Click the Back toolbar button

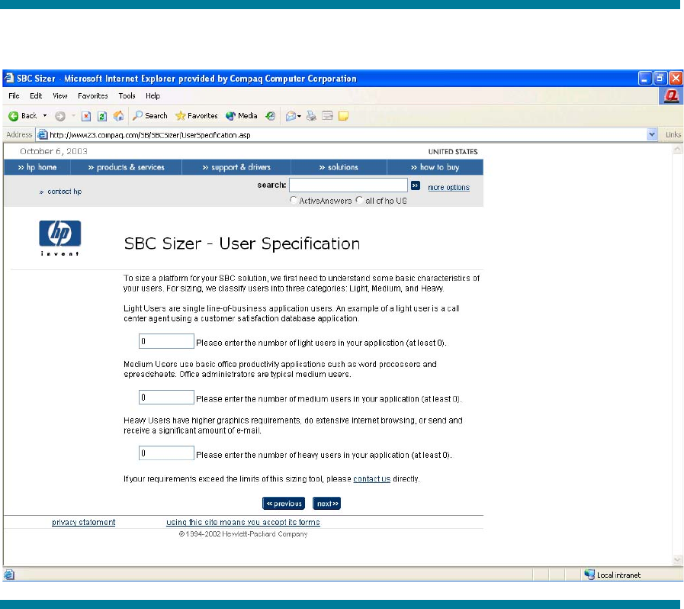coord(23,116)
